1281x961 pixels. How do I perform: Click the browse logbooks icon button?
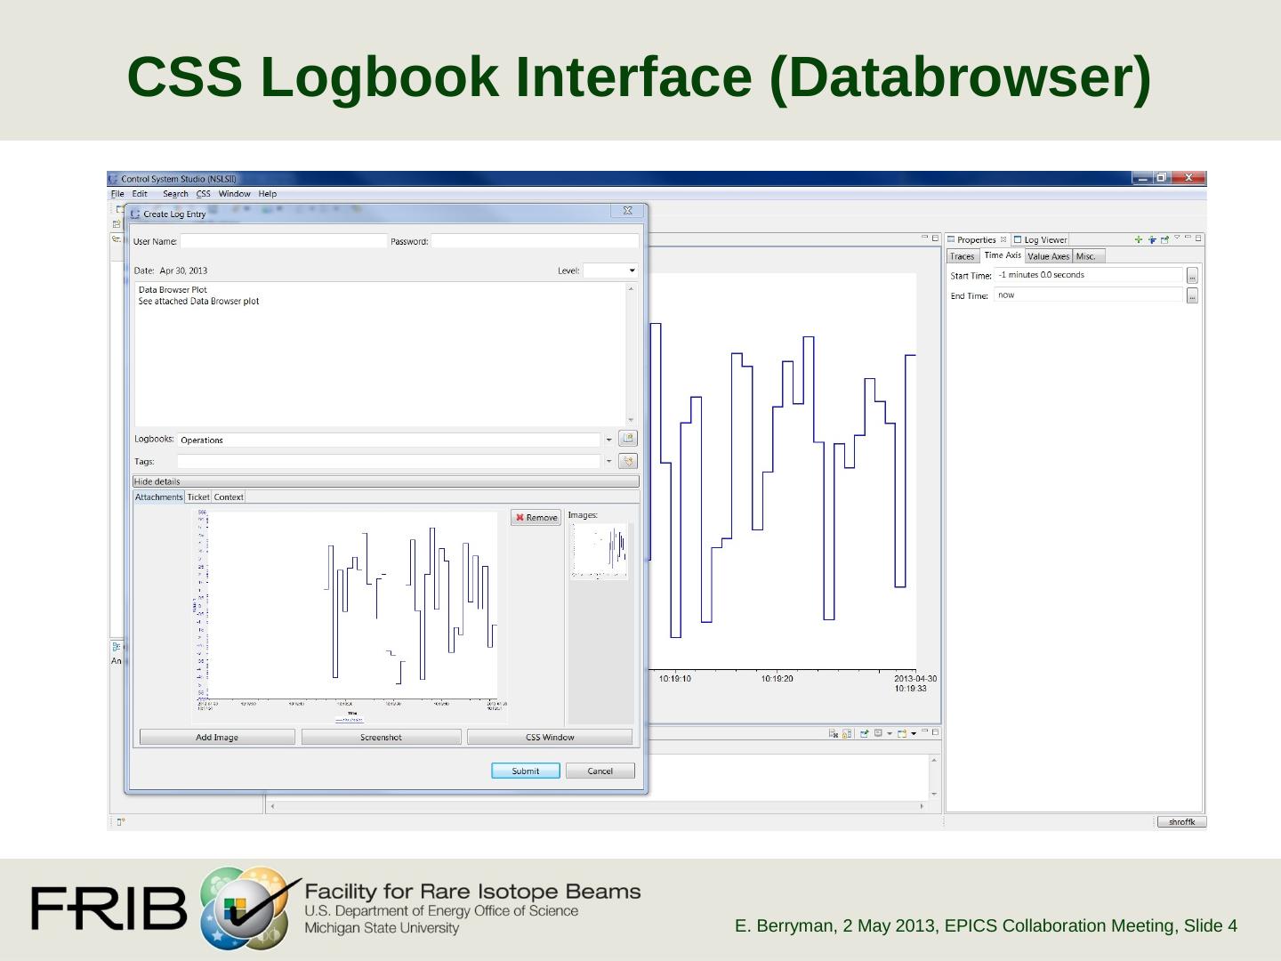628,439
